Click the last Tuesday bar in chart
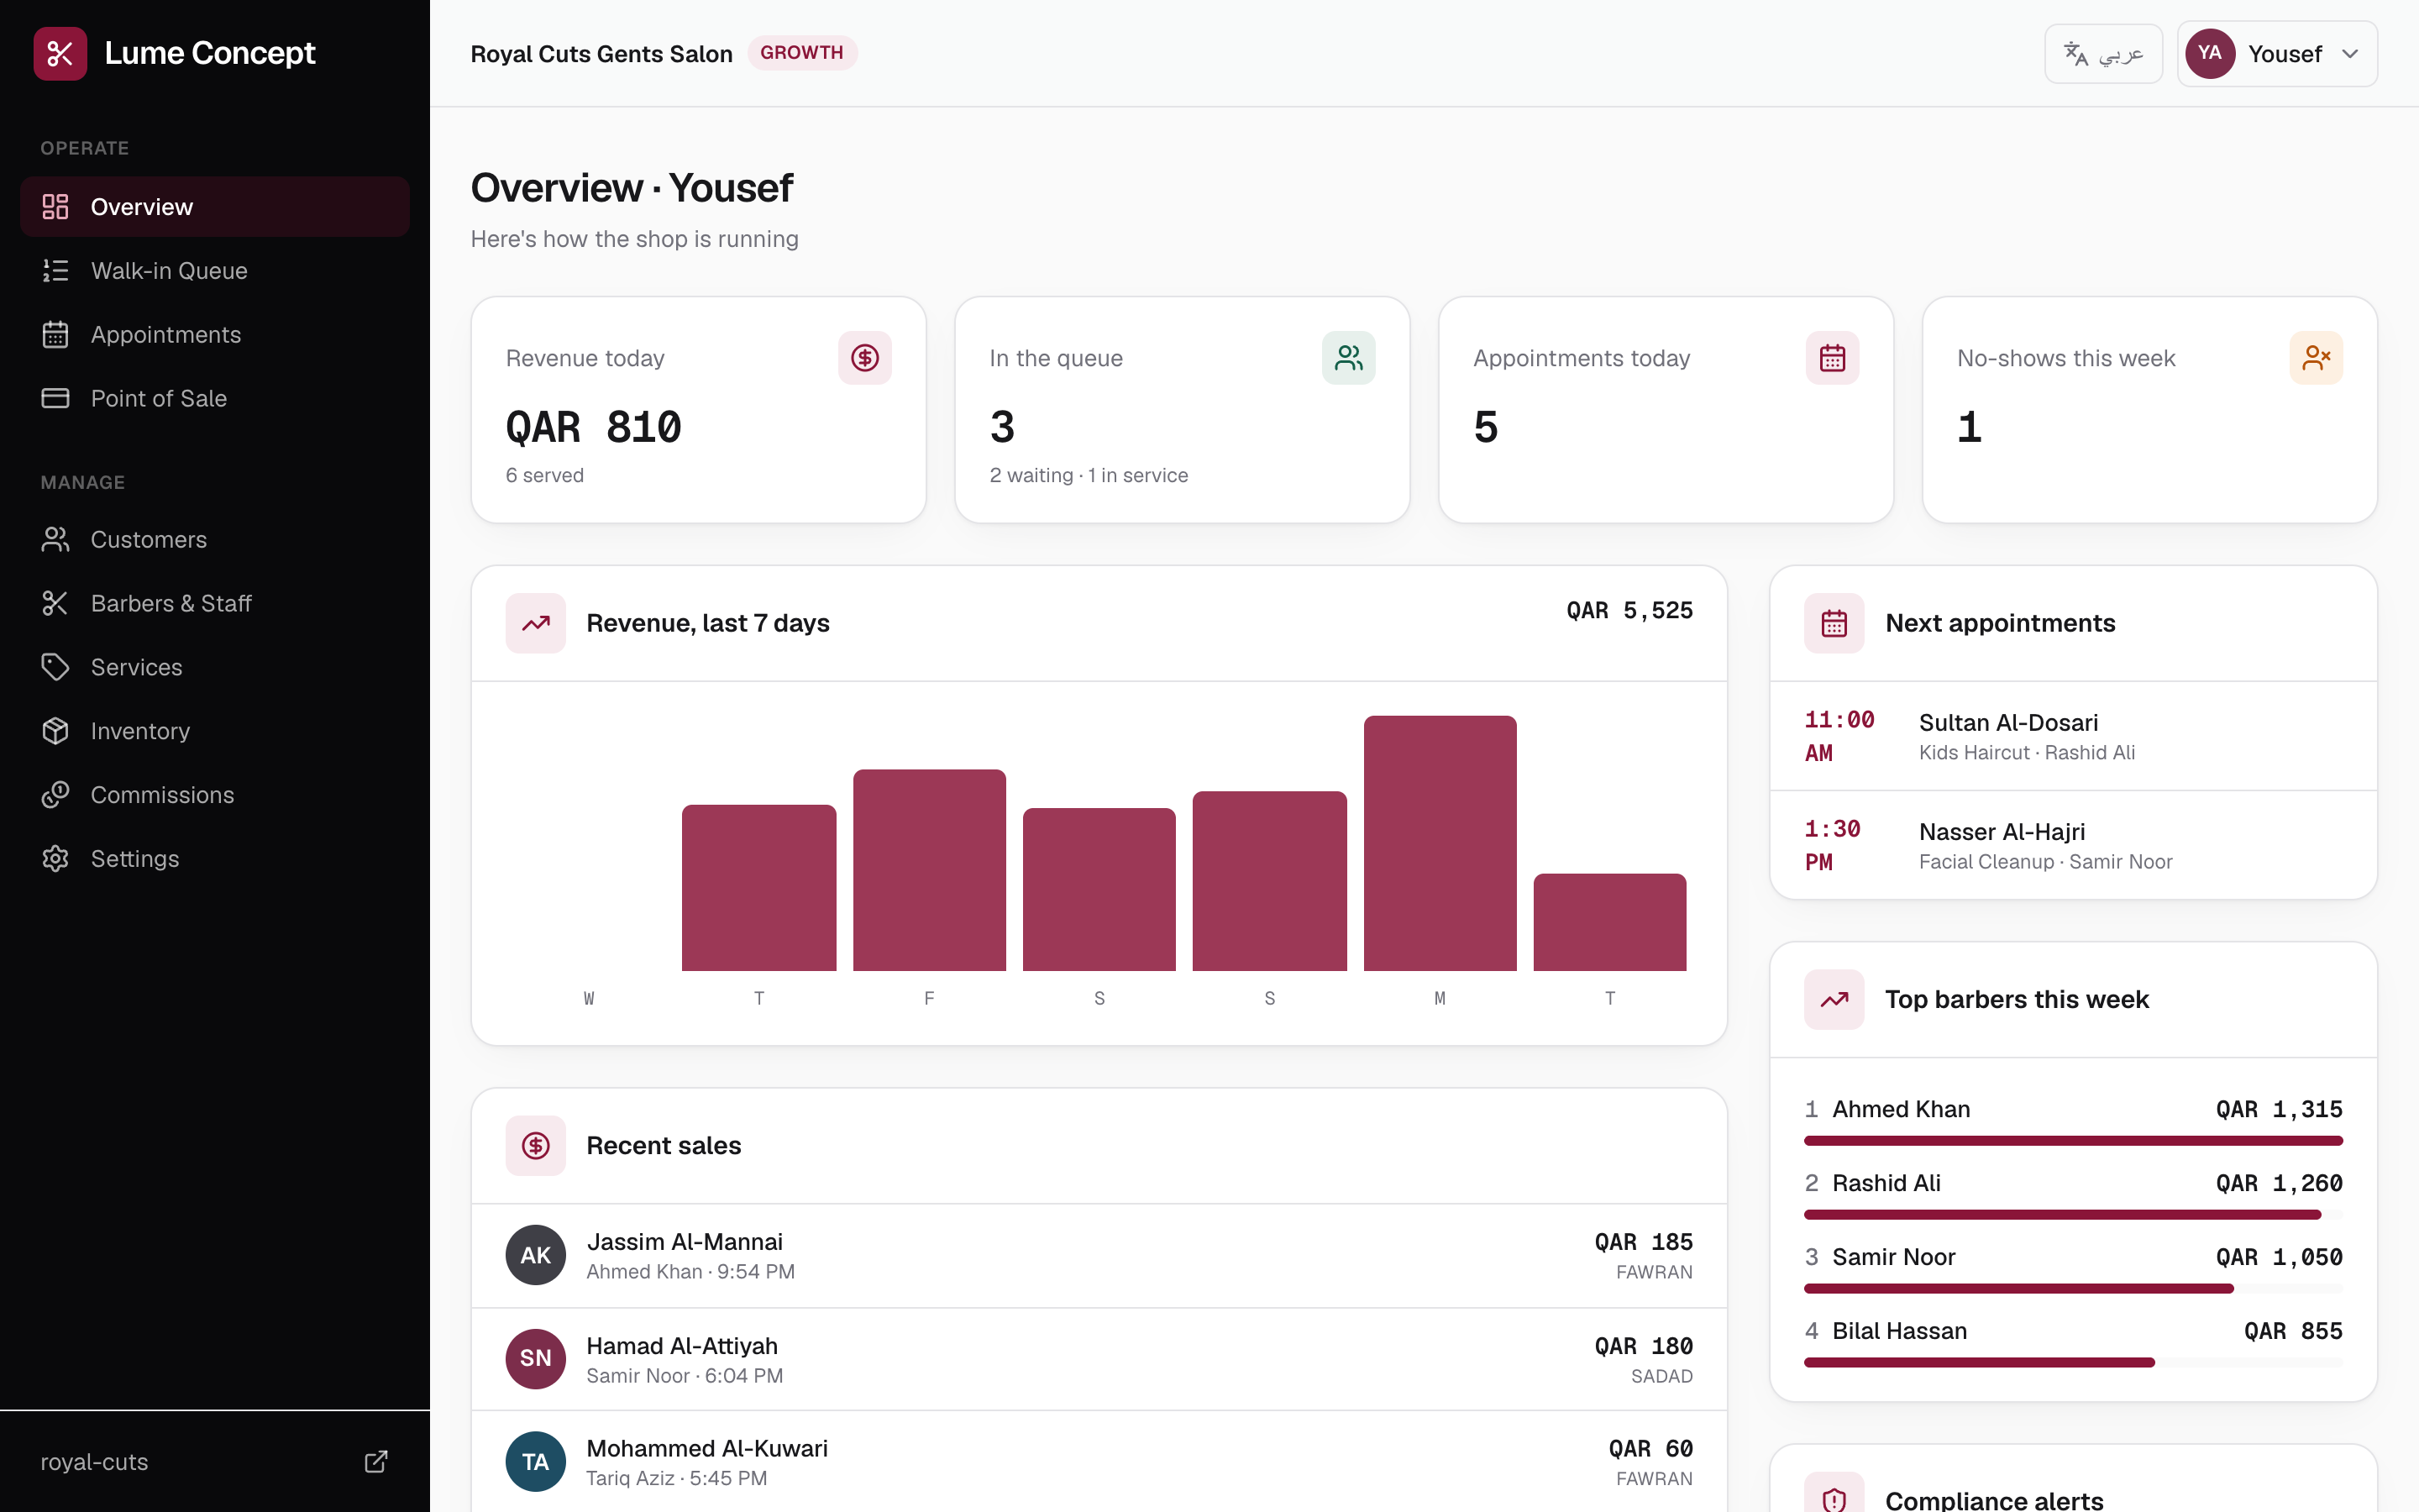 (x=1609, y=922)
